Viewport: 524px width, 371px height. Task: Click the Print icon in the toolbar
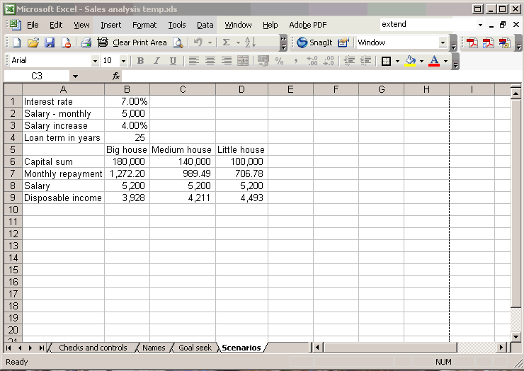point(86,42)
